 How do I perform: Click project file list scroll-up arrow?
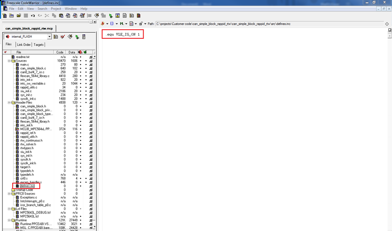94,57
